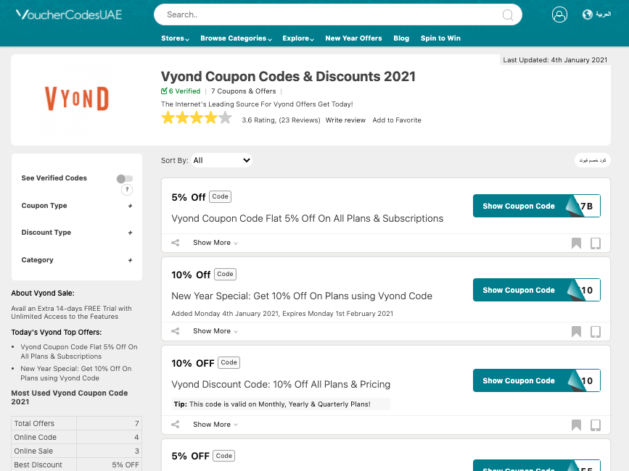Click the user account profile icon
Screen dimensions: 629x471
559,14
